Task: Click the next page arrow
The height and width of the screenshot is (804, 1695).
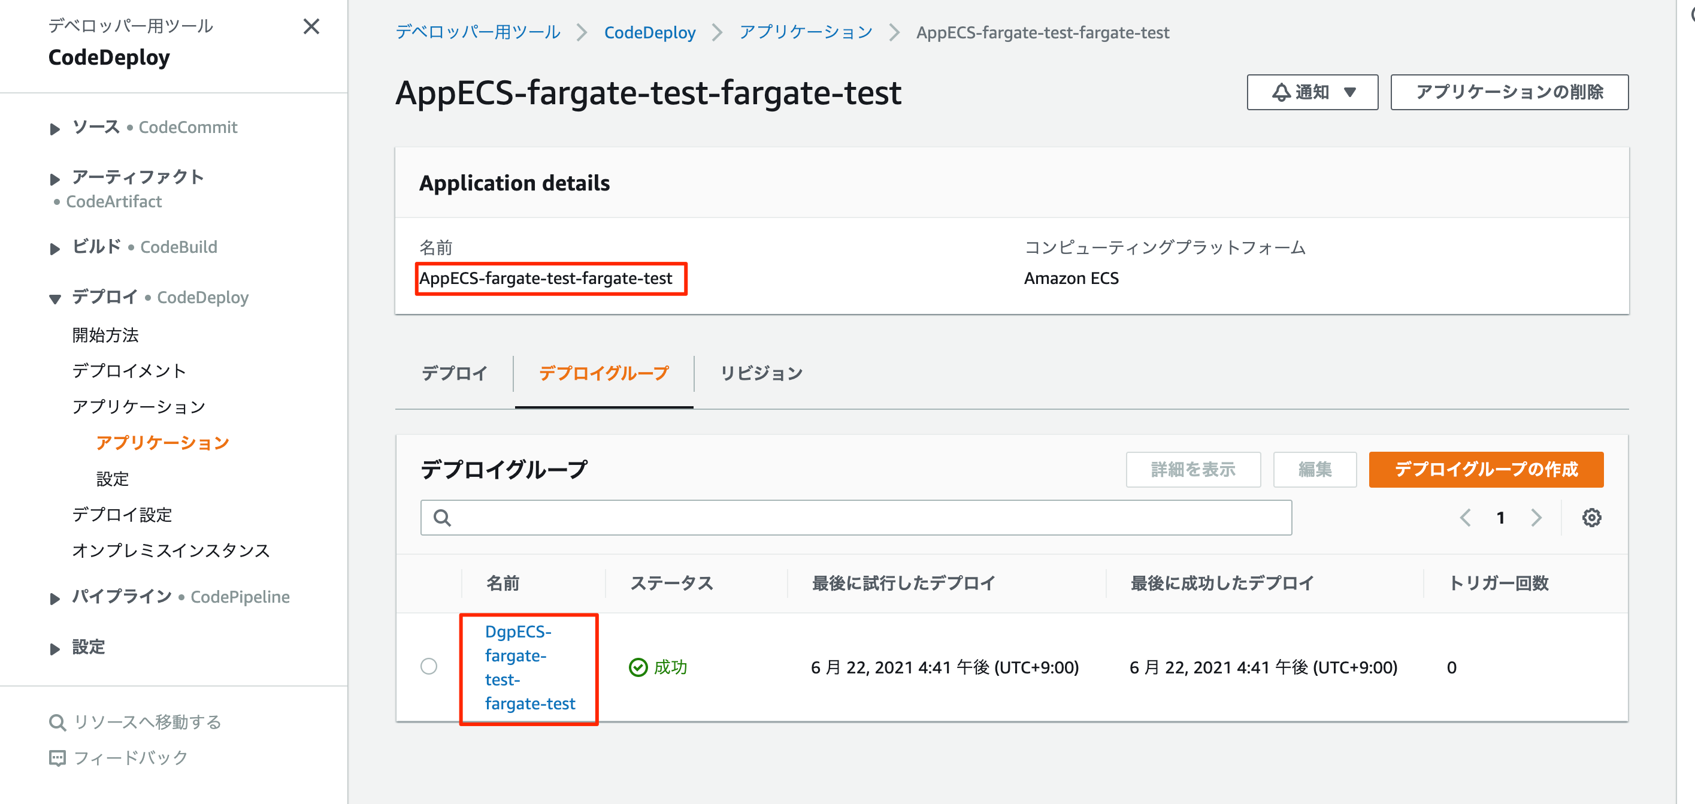Action: click(x=1536, y=518)
